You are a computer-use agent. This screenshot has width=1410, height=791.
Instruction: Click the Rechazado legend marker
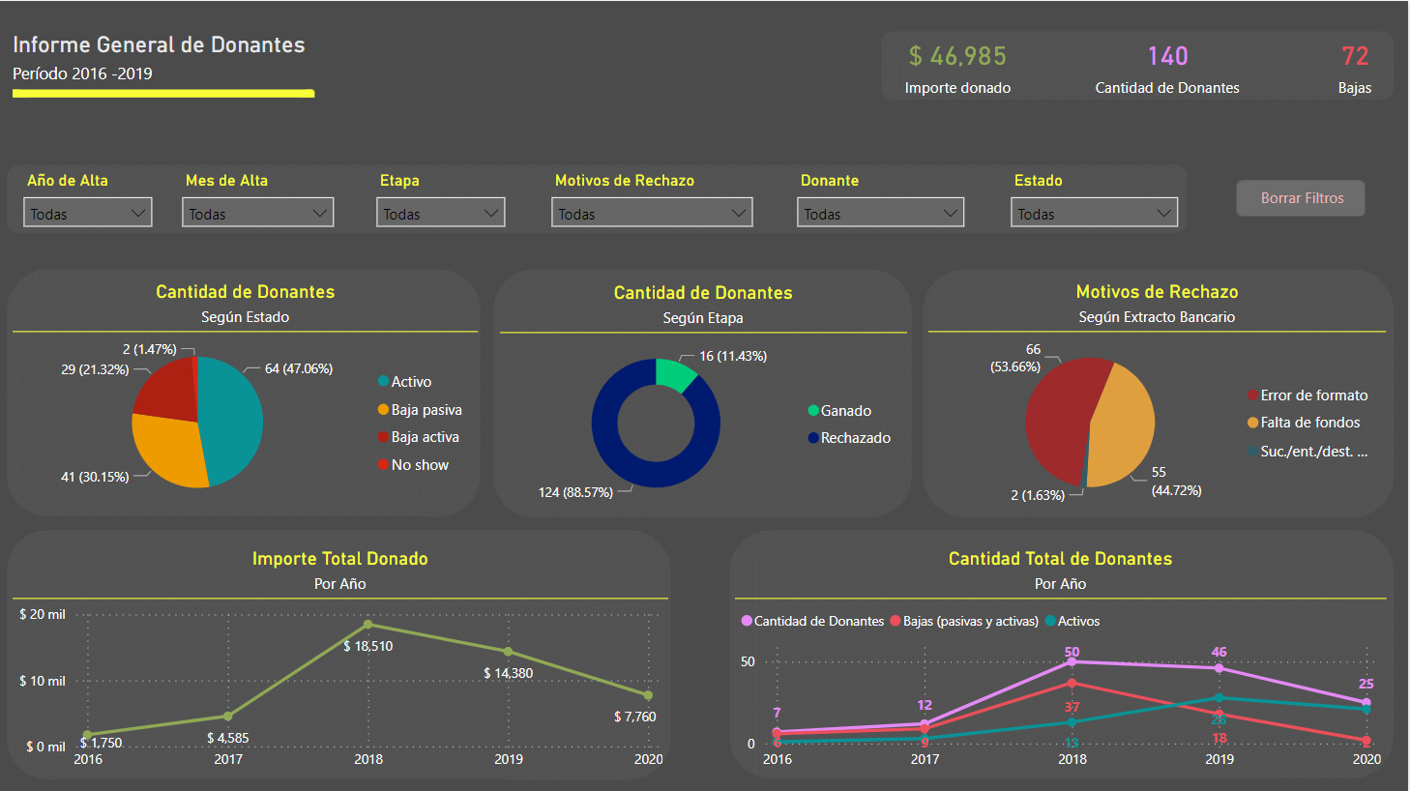tap(813, 438)
